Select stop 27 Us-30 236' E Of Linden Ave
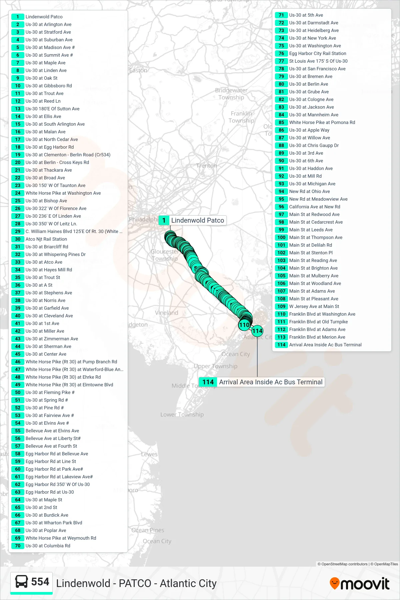Viewport: 400px width, 600px height. (46, 216)
